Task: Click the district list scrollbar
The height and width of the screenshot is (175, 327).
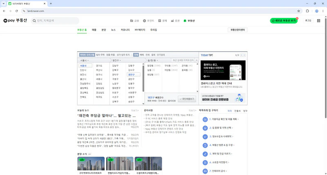Action: point(143,79)
